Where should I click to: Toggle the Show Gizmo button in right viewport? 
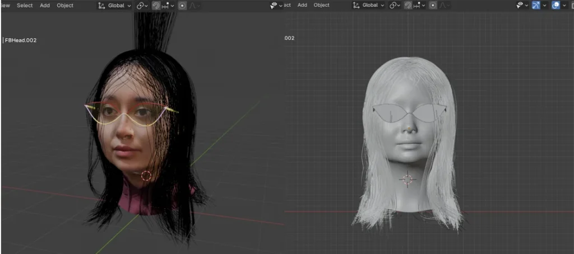point(536,5)
